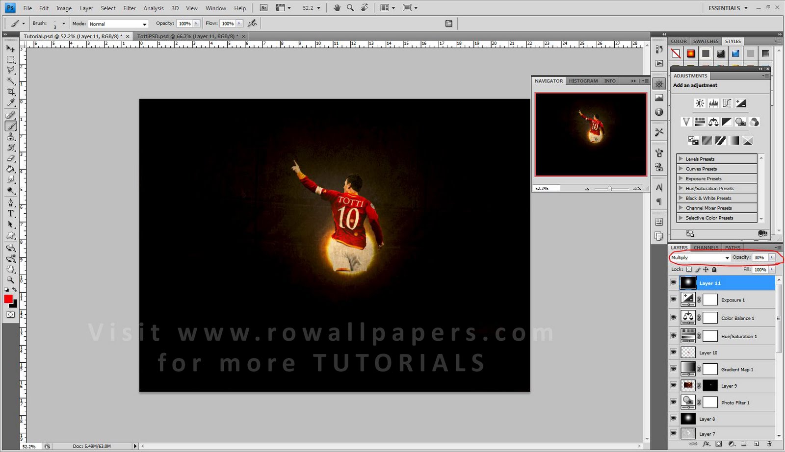Add a Curves adjustment
Screen dimensions: 785x452
(727, 103)
